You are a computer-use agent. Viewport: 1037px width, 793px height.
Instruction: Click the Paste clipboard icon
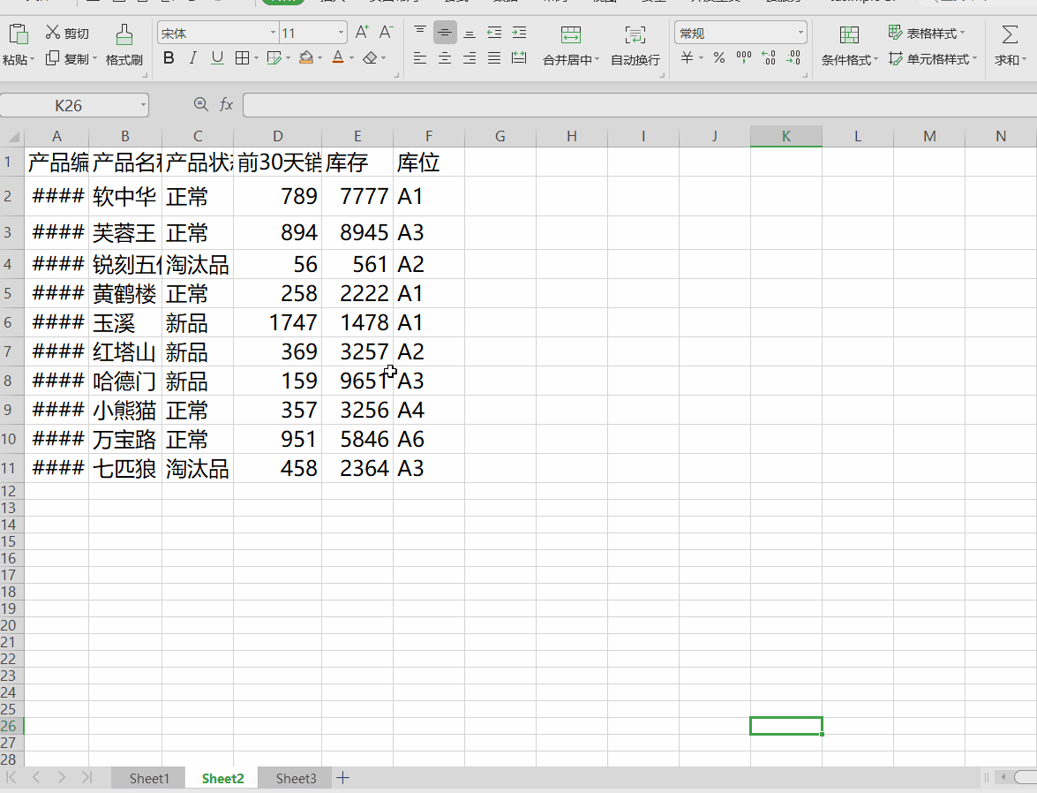18,34
